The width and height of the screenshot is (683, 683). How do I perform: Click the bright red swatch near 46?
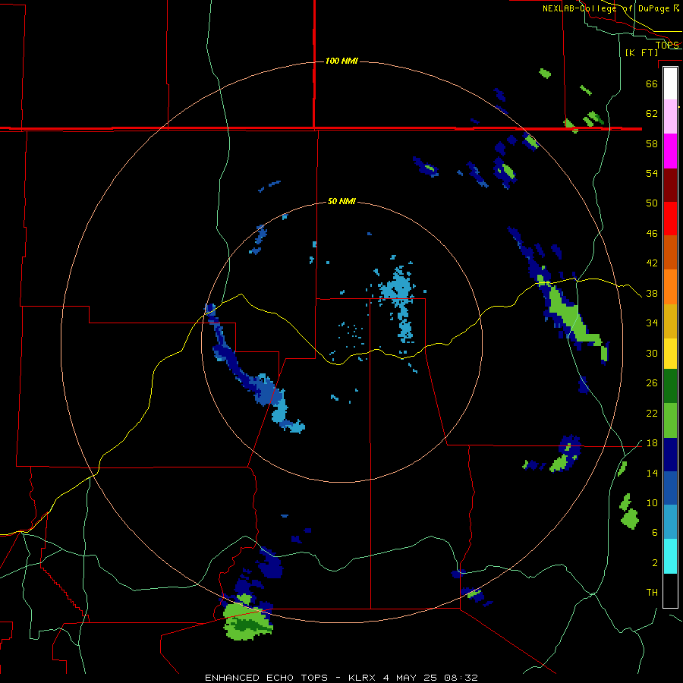click(670, 219)
